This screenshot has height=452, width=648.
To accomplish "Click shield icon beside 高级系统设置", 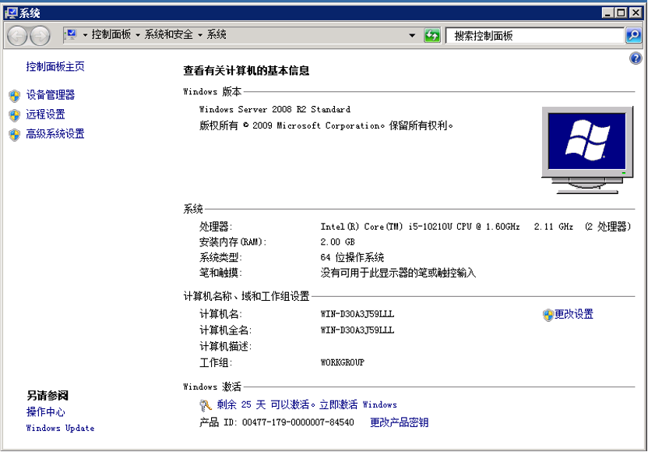I will coord(15,135).
